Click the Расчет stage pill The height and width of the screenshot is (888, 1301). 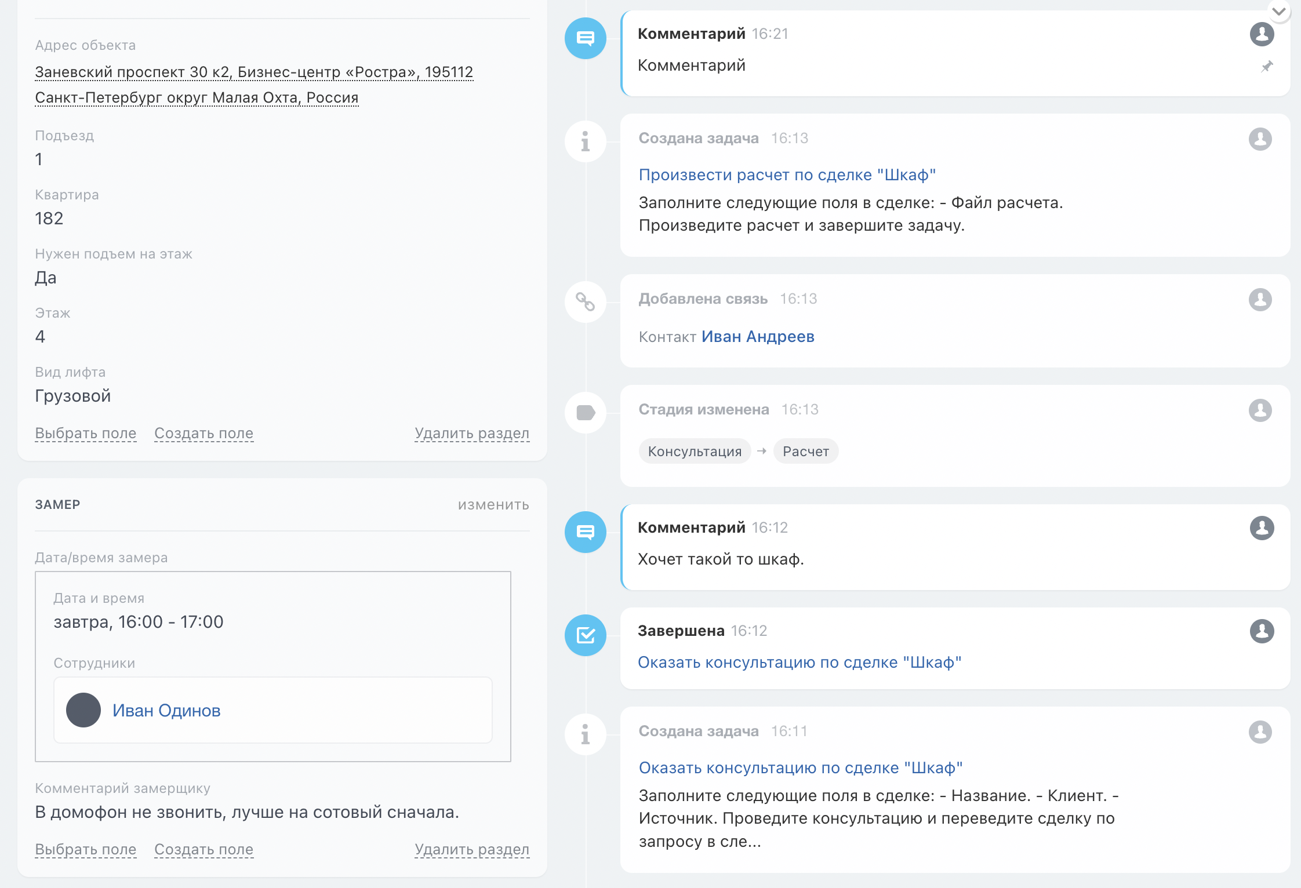pyautogui.click(x=806, y=452)
